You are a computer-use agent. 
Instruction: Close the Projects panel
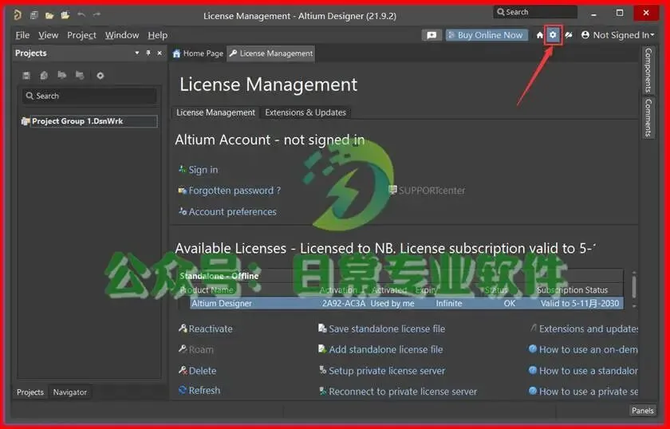(160, 53)
